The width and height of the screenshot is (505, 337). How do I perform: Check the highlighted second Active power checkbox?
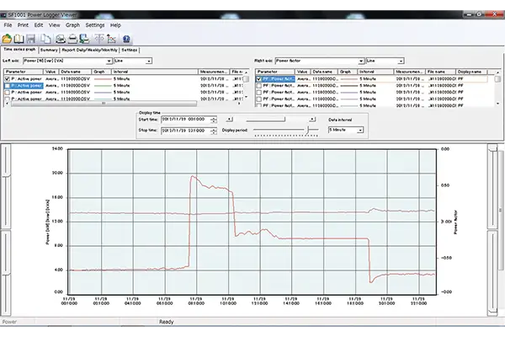(x=7, y=85)
